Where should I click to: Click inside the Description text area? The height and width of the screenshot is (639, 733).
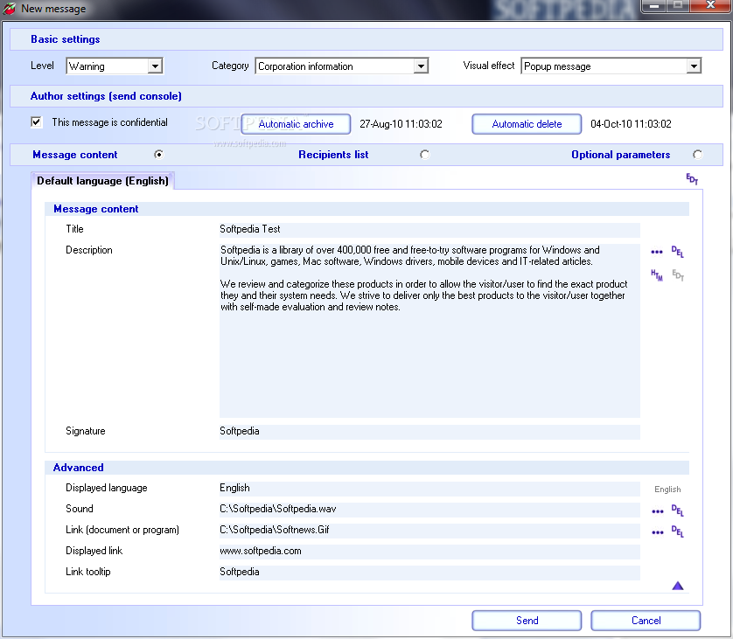pos(429,330)
